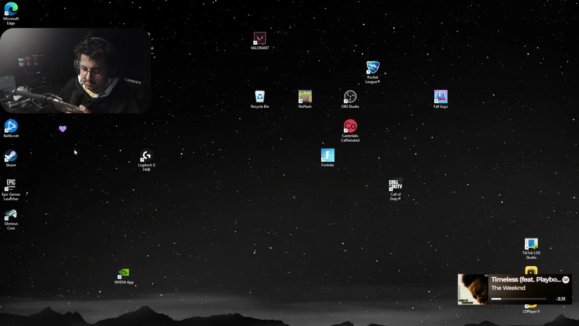
Task: Open TikTok LIVE Studio shortcut
Action: pyautogui.click(x=531, y=249)
